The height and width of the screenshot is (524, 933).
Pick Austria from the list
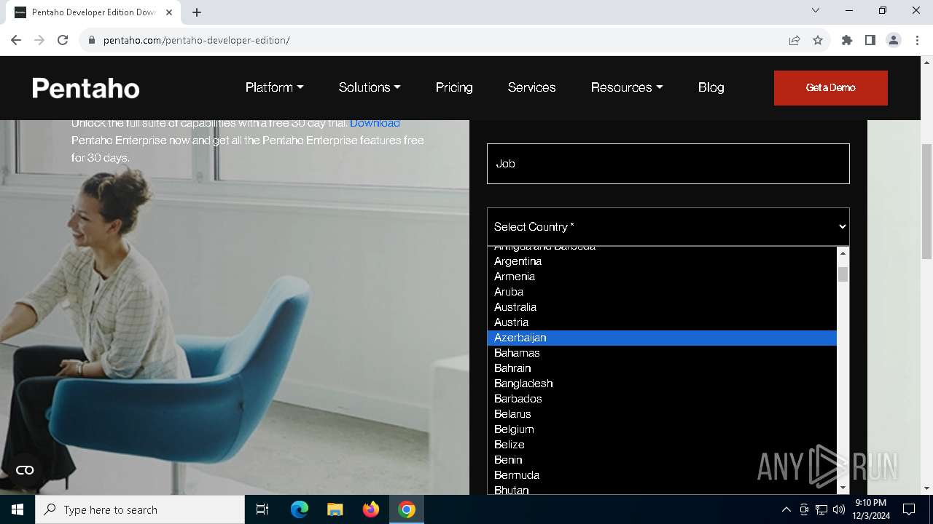point(662,322)
